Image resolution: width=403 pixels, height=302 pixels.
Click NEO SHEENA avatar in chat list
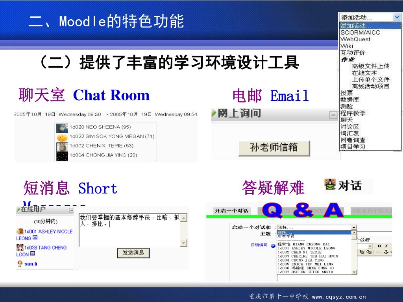[62, 128]
